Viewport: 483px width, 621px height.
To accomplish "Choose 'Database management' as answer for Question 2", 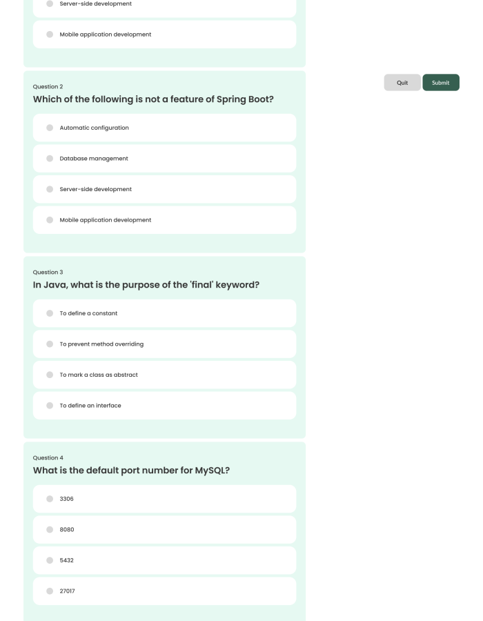I will [48, 158].
